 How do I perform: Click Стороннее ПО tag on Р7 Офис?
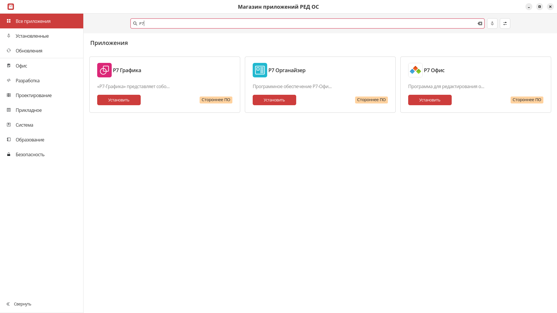[x=527, y=100]
